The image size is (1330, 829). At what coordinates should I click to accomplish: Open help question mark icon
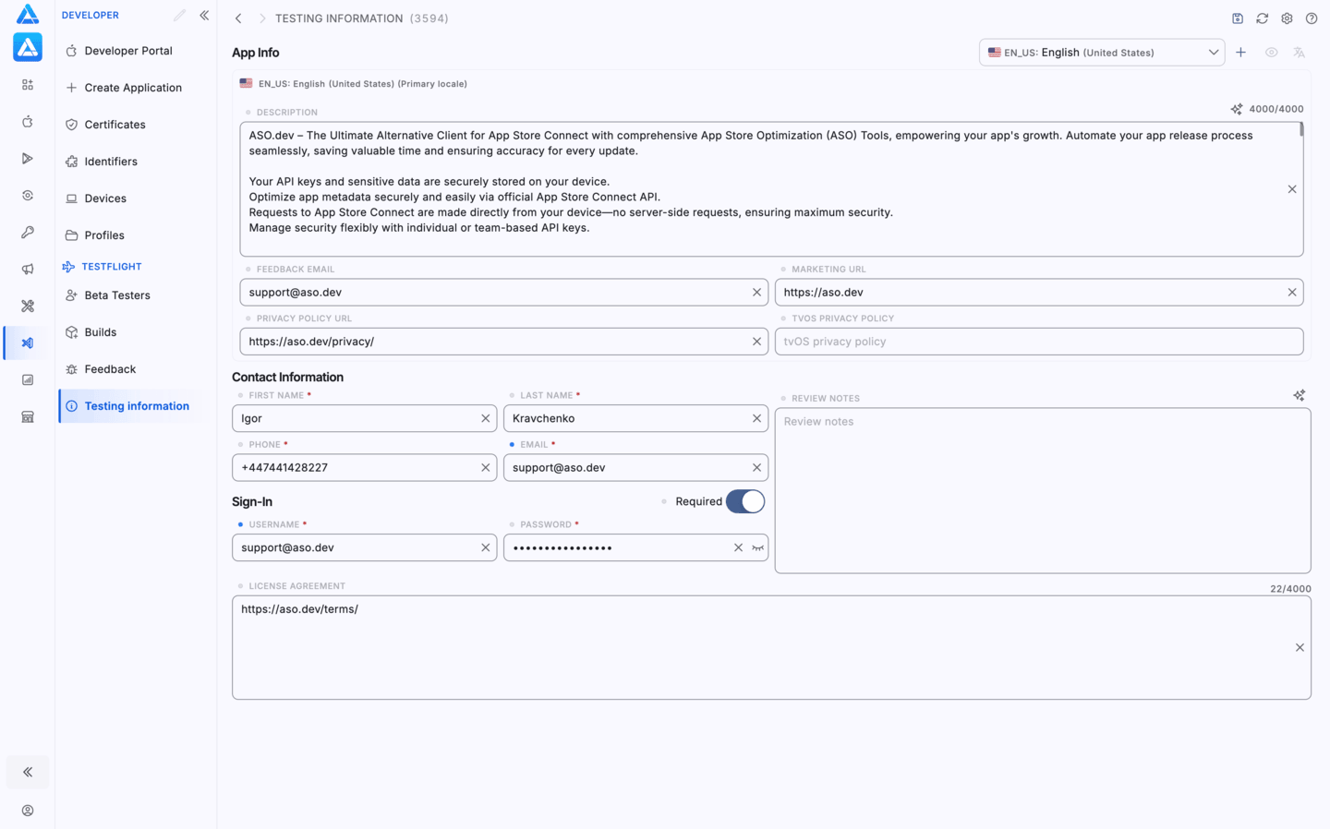[x=1312, y=18]
